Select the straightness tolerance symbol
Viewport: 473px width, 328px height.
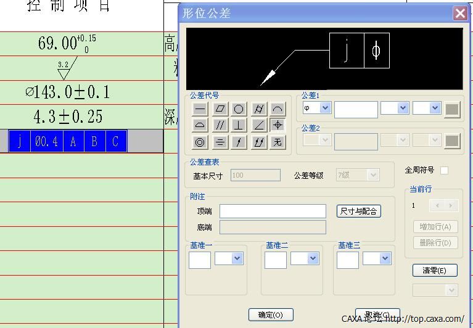tap(200, 109)
